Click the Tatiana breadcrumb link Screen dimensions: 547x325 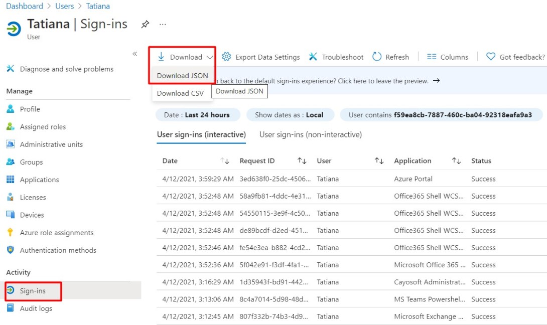tap(98, 6)
